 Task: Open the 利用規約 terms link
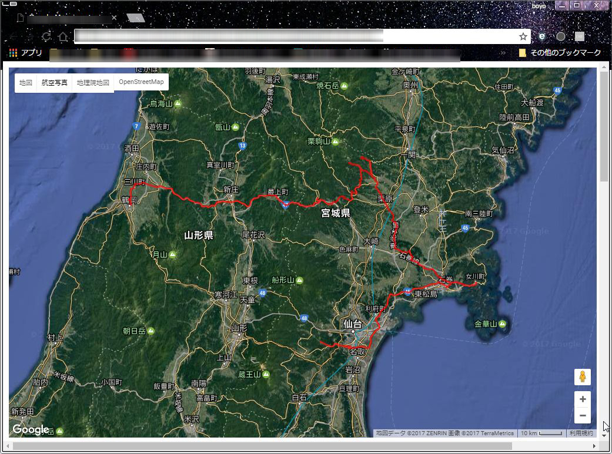pos(581,433)
